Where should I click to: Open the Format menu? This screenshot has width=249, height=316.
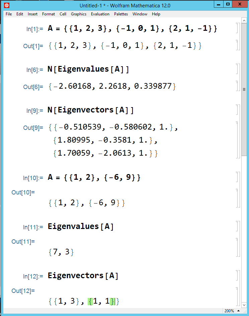click(x=49, y=14)
